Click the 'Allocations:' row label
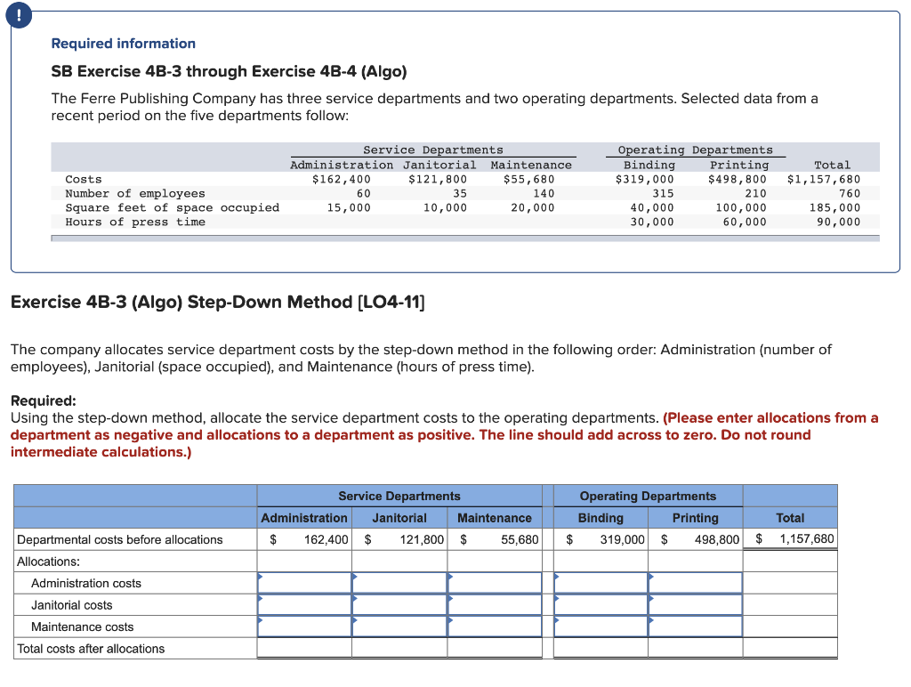Image resolution: width=911 pixels, height=687 pixels. (48, 562)
